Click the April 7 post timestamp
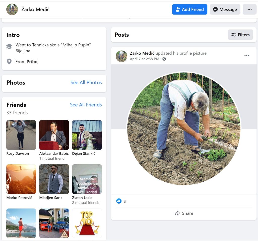 click(144, 59)
